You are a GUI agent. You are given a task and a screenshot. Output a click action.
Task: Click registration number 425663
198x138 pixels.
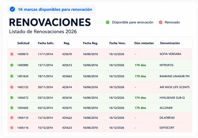pos(67,76)
